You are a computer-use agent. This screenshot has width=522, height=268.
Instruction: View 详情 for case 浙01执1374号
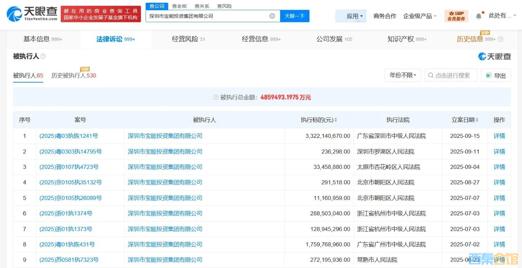coord(499,213)
